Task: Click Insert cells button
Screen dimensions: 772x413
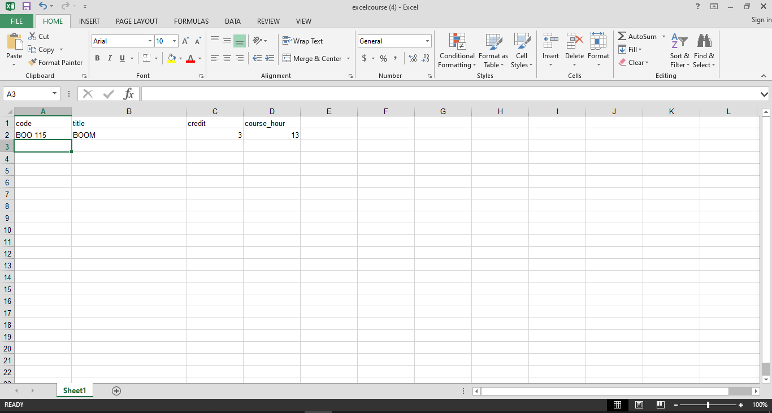Action: pyautogui.click(x=550, y=50)
